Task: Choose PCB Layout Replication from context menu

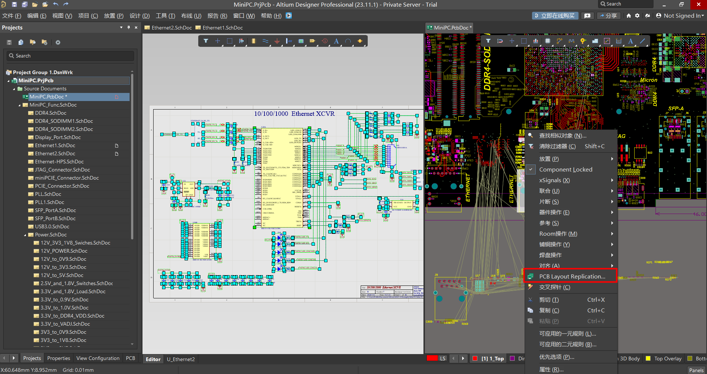Action: click(572, 276)
